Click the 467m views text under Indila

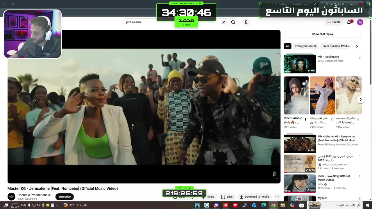pyautogui.click(x=324, y=188)
